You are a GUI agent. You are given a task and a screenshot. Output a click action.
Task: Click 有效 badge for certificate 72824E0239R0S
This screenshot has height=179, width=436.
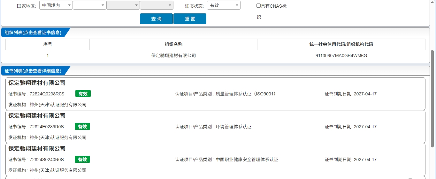(82, 127)
